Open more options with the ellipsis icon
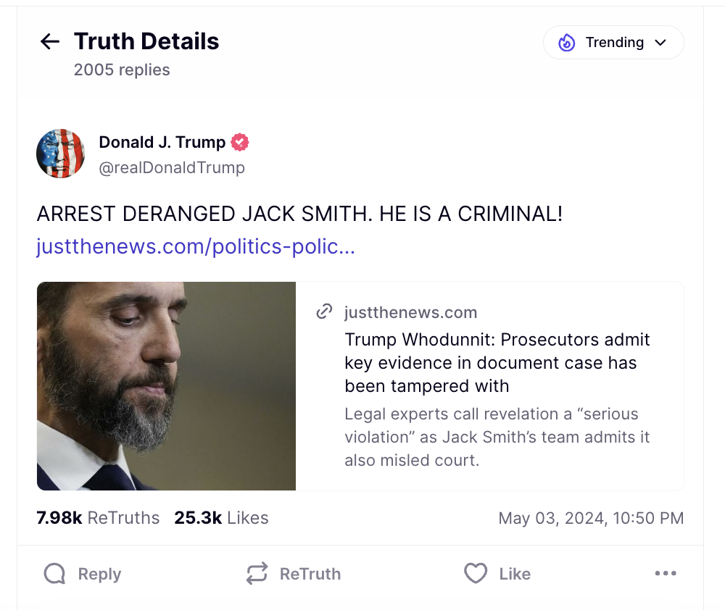Screen dimensions: 725x610 pyautogui.click(x=666, y=573)
